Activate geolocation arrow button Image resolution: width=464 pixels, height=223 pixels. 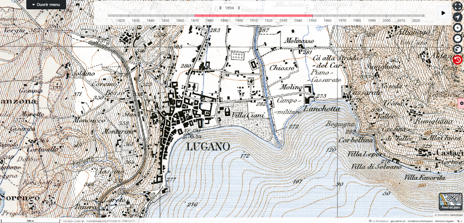click(x=457, y=17)
